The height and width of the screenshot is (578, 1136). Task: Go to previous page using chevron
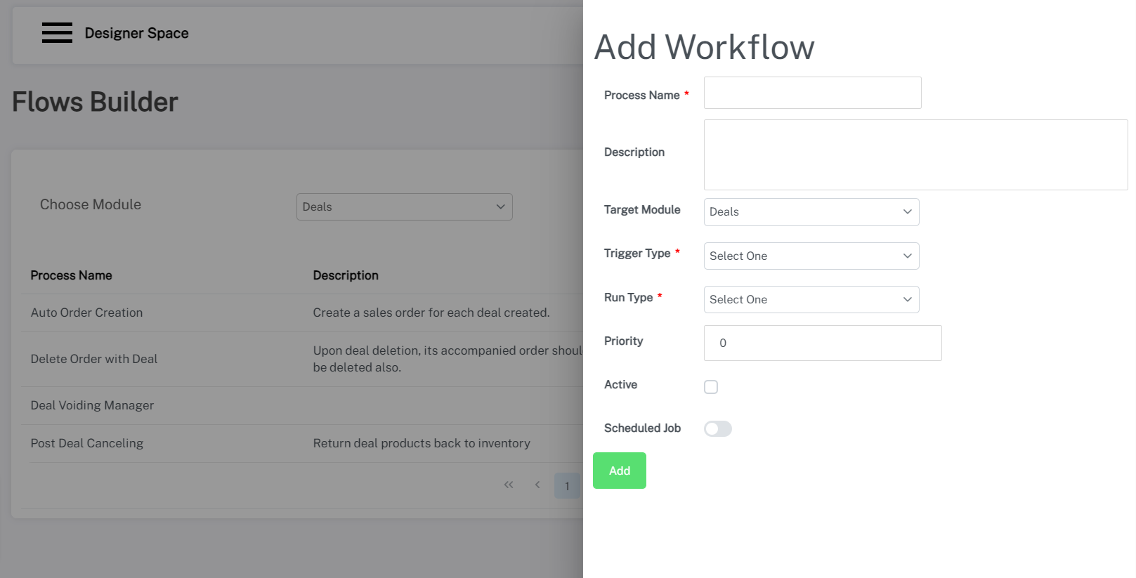[537, 485]
